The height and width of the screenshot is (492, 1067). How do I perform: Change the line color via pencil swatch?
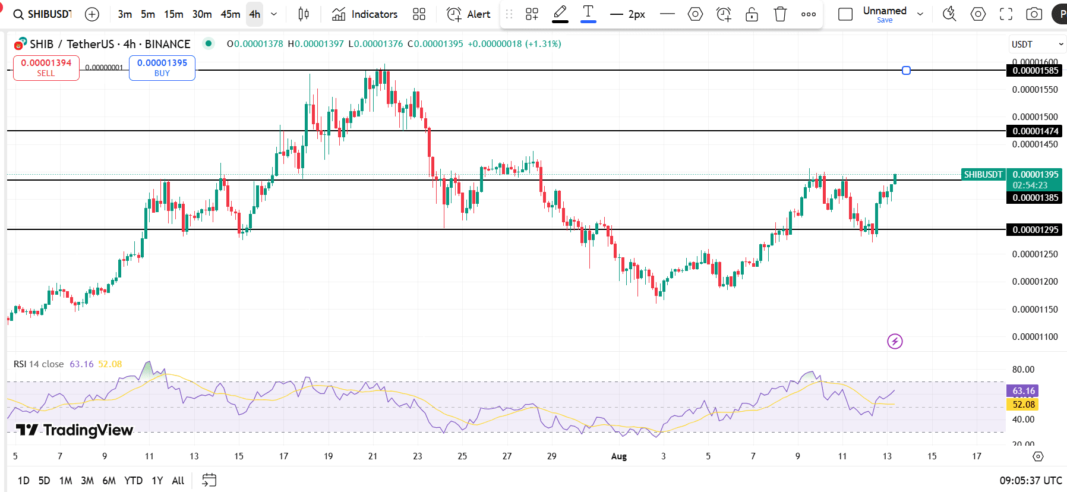pyautogui.click(x=560, y=14)
